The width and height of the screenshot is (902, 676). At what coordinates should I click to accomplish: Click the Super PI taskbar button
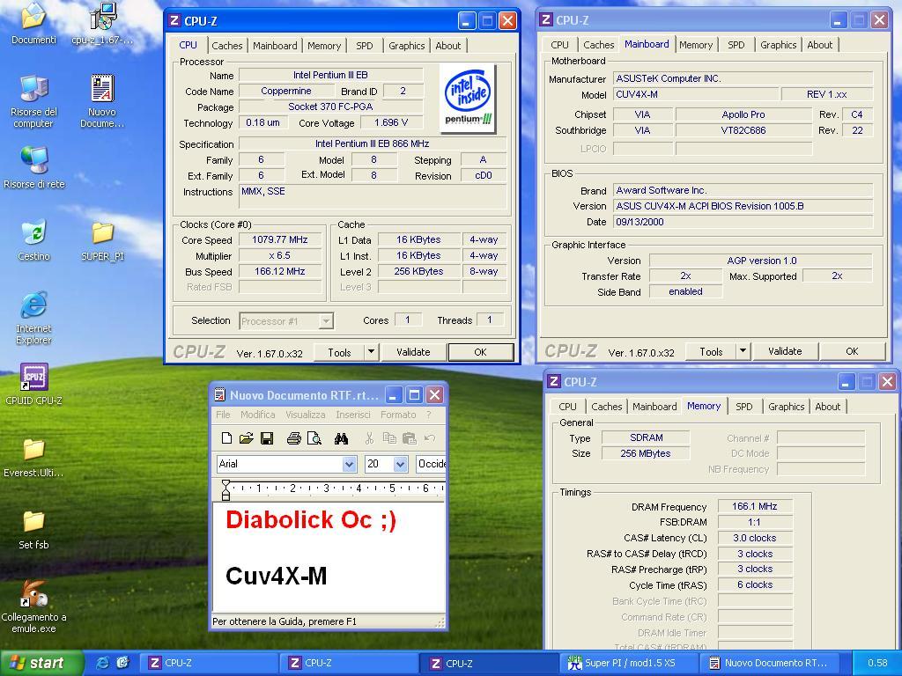click(629, 663)
